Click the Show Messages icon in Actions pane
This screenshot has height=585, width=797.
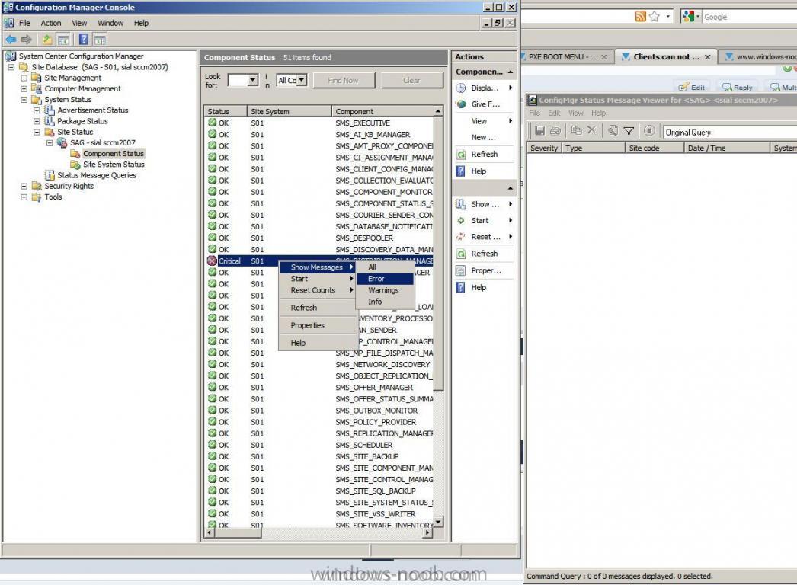(x=460, y=204)
